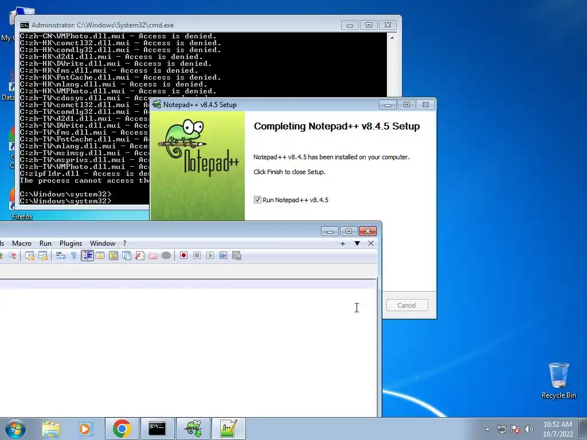Toggle Synchronize Vertical Scrolling icon
The height and width of the screenshot is (440, 587).
(30, 256)
